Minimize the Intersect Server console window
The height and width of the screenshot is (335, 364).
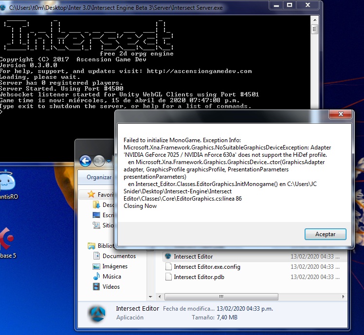point(276,5)
